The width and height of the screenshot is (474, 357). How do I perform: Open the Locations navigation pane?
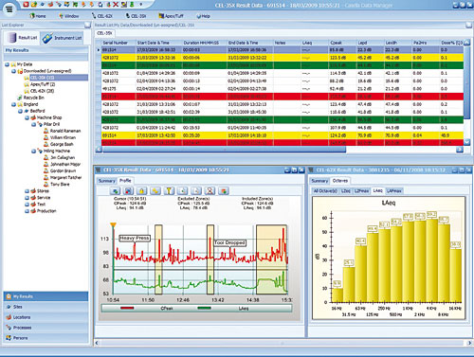[x=46, y=317]
